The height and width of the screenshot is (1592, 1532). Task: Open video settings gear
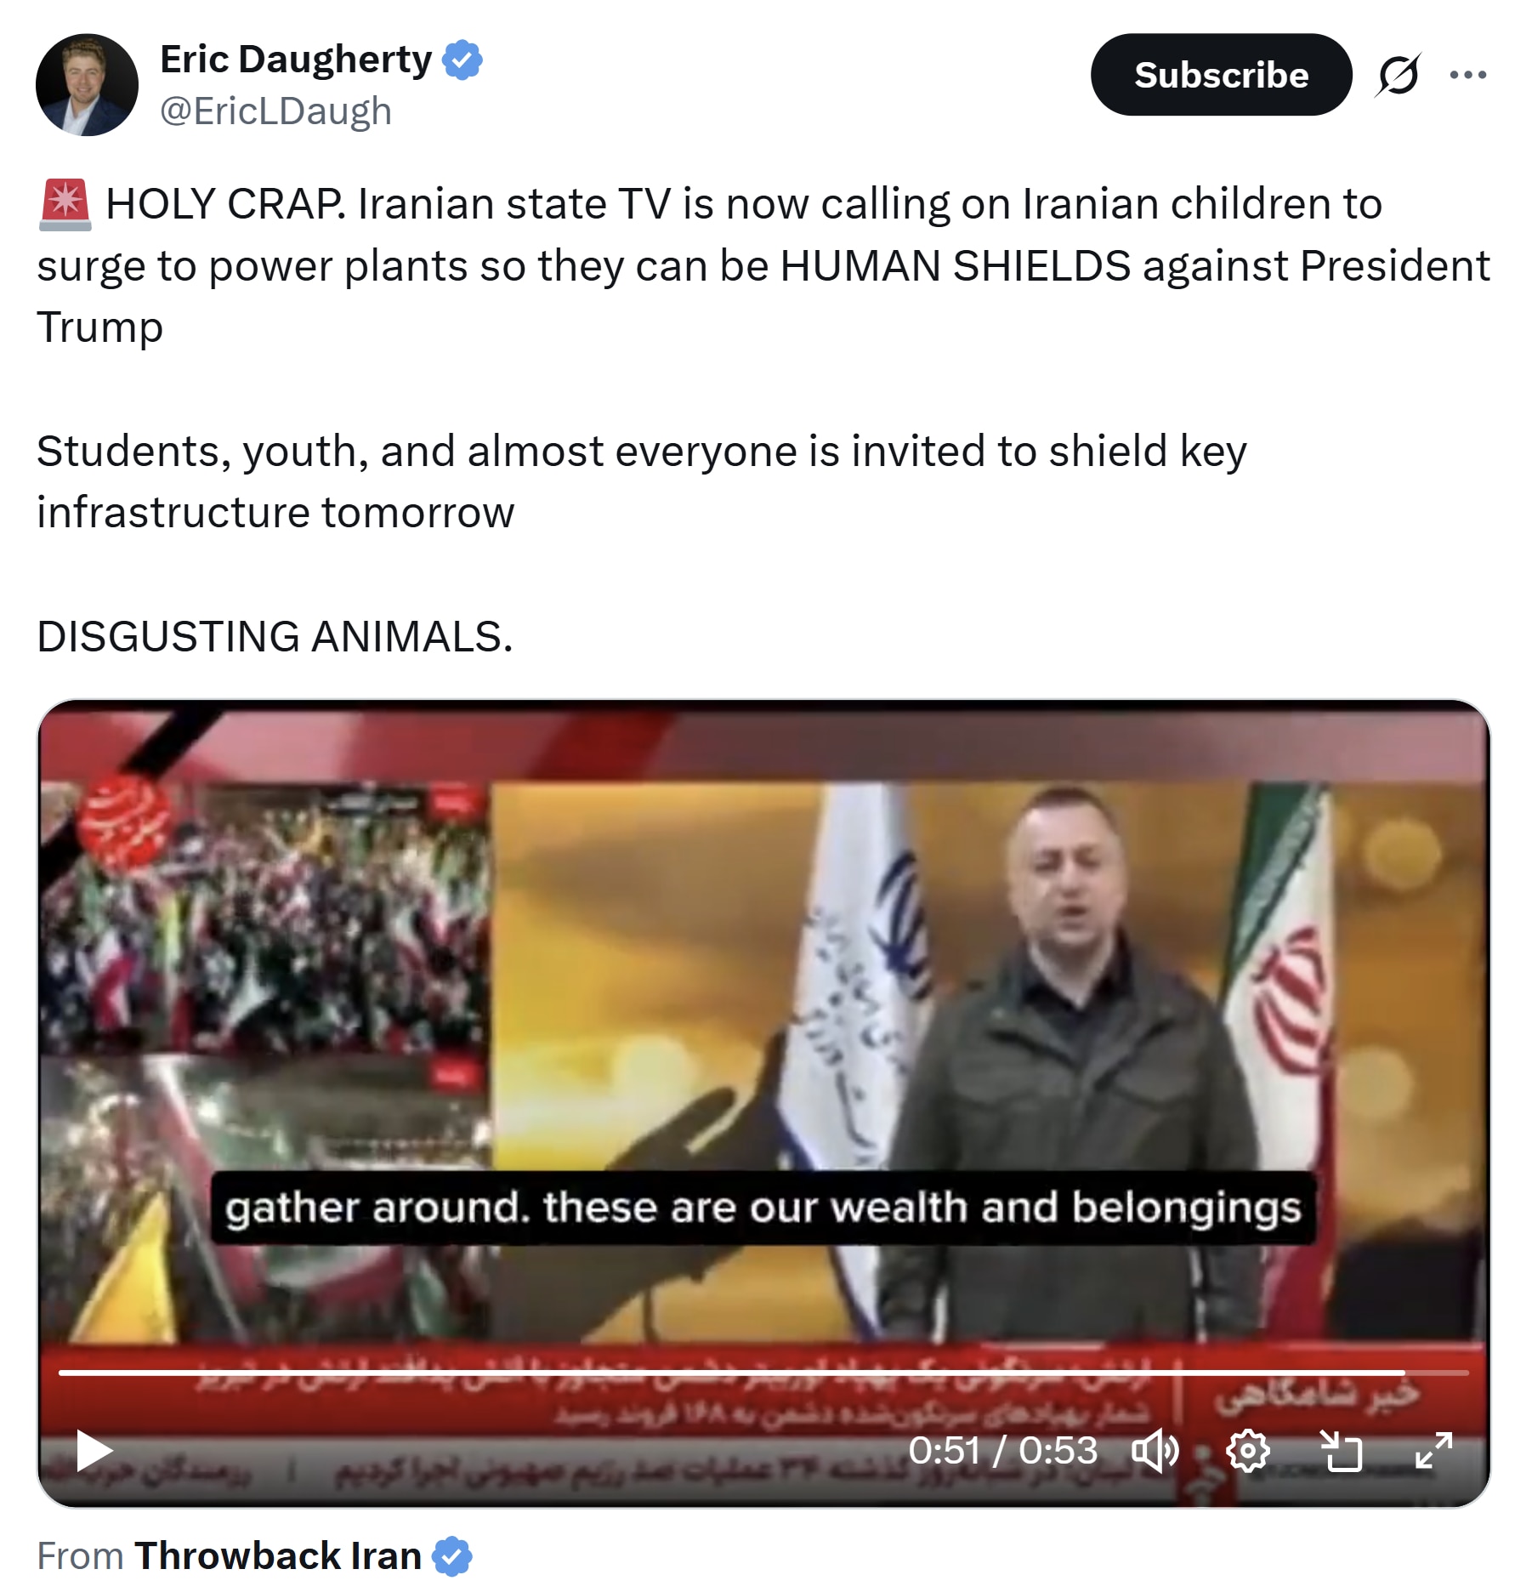click(1248, 1451)
